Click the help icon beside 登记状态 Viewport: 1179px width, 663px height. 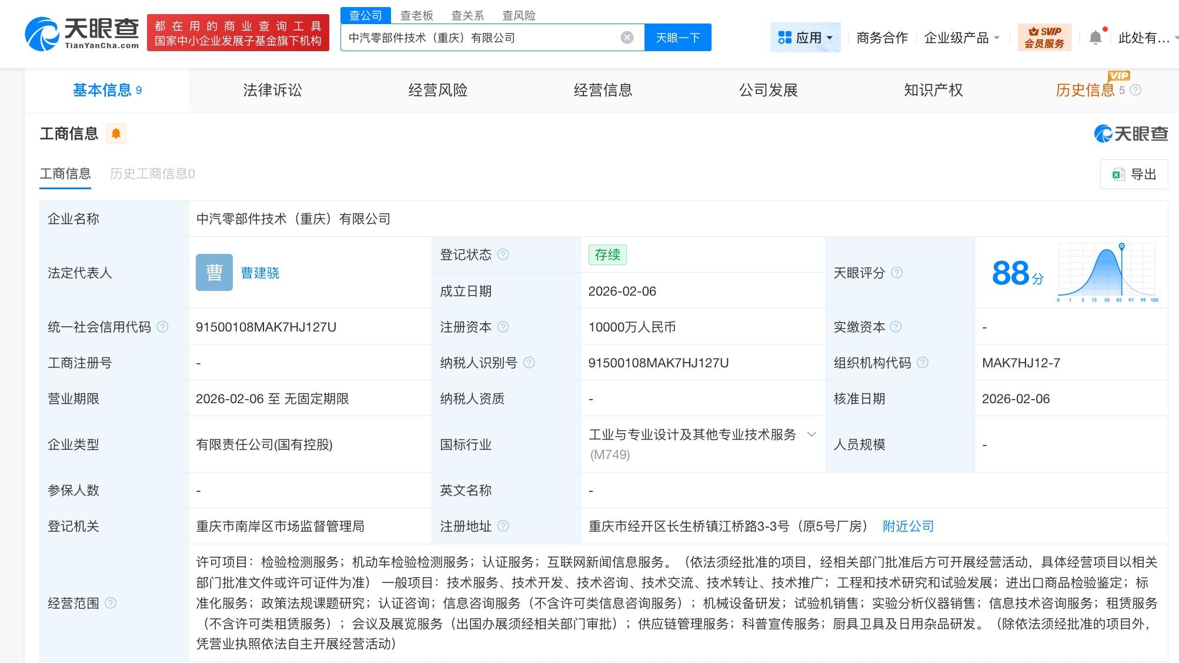pos(503,255)
